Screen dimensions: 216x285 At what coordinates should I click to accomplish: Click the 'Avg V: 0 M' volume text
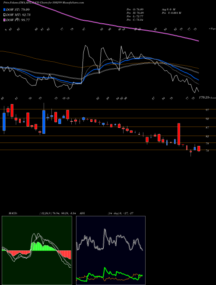pyautogui.click(x=168, y=9)
